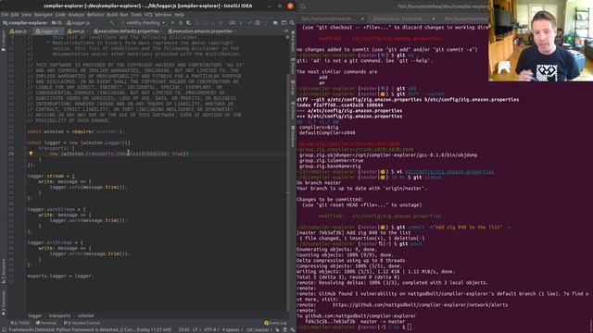The height and width of the screenshot is (333, 593).
Task: Open Git history clock icon
Action: point(258,22)
